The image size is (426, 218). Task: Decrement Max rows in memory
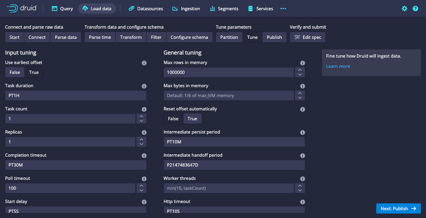(x=300, y=75)
